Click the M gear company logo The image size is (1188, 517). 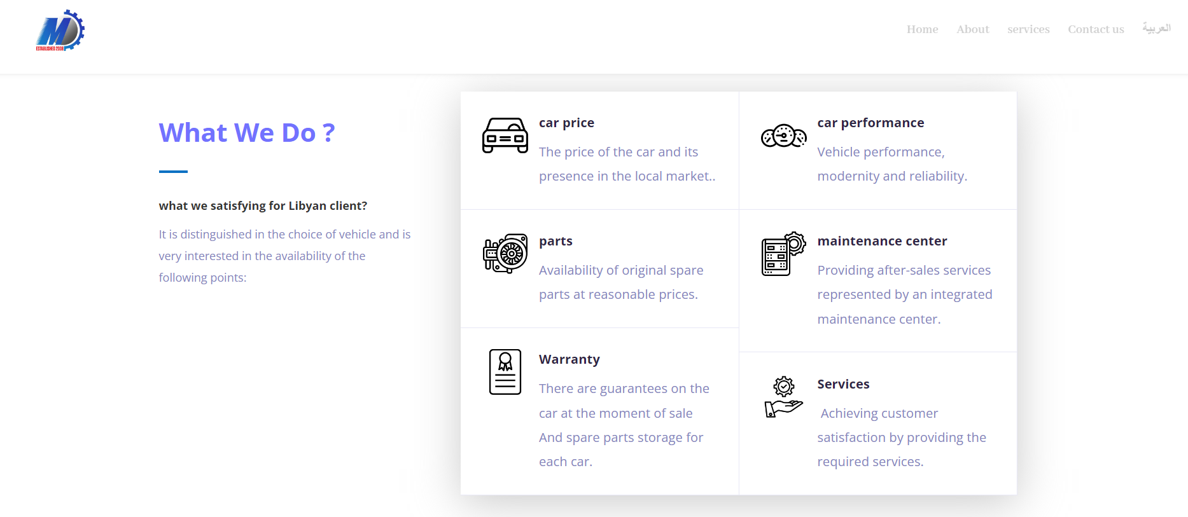coord(60,30)
